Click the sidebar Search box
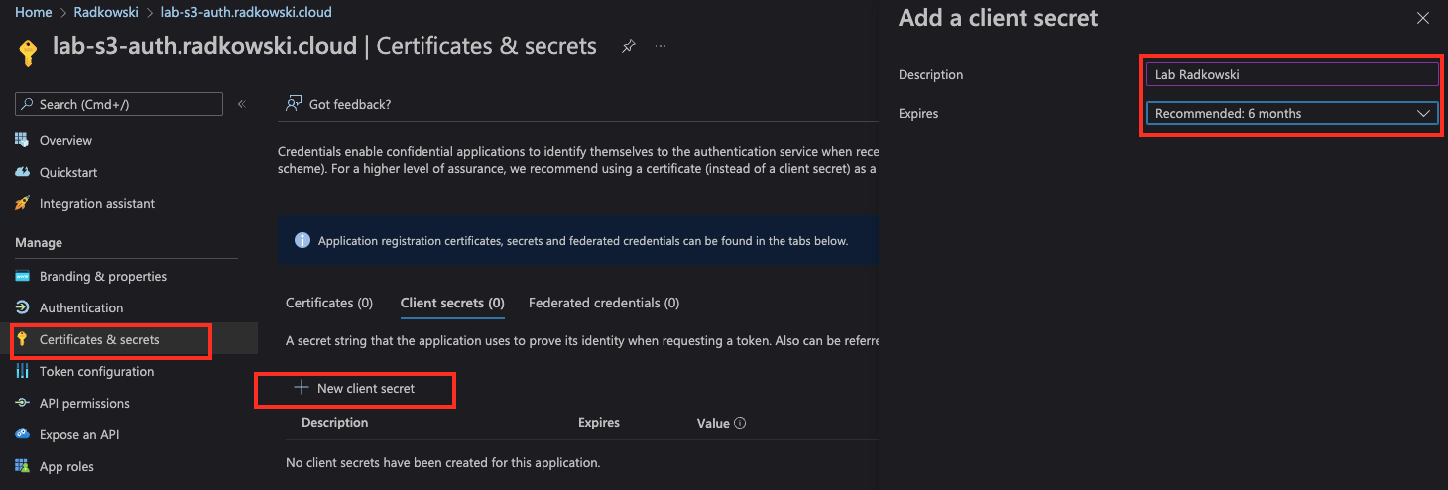 tap(119, 104)
